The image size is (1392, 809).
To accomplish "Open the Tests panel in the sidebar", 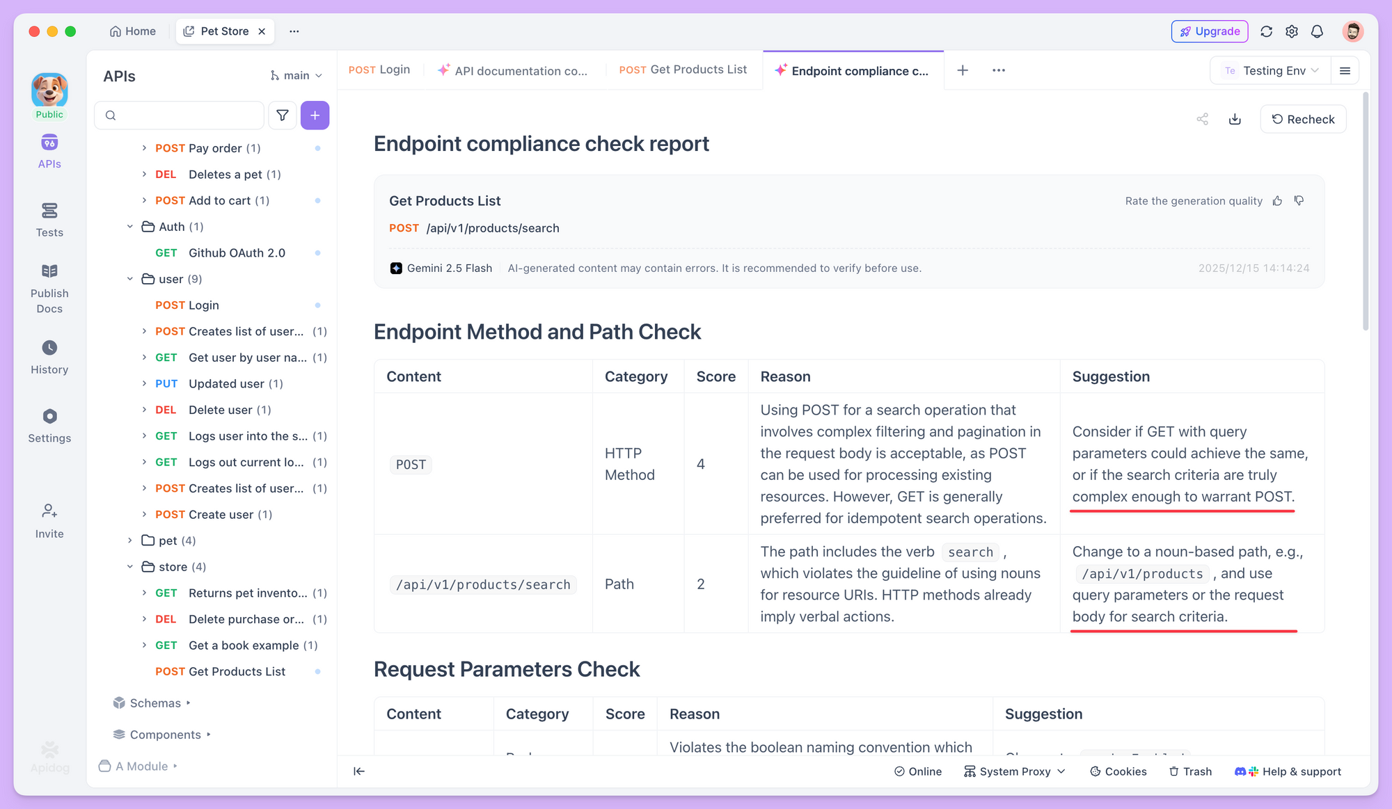I will [x=49, y=219].
